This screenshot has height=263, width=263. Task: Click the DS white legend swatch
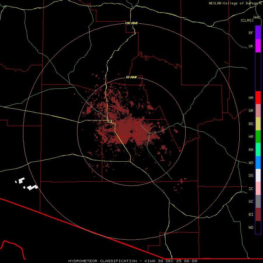click(x=258, y=175)
